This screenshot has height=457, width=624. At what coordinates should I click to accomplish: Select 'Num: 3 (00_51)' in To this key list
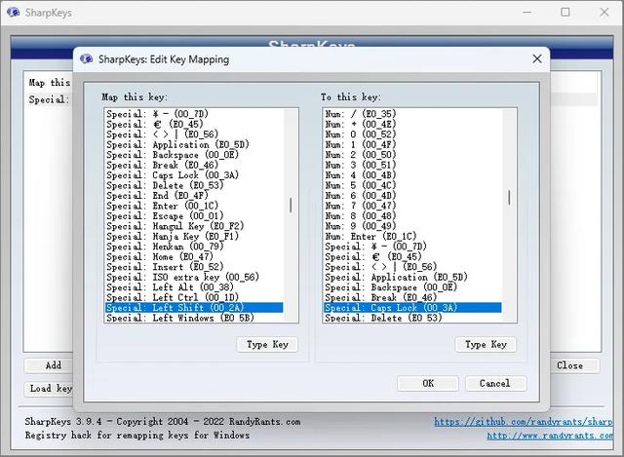click(x=412, y=165)
